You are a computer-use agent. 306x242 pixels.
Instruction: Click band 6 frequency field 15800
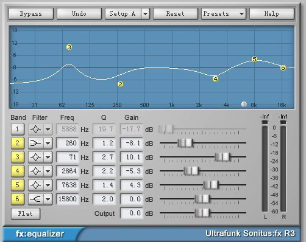68,199
